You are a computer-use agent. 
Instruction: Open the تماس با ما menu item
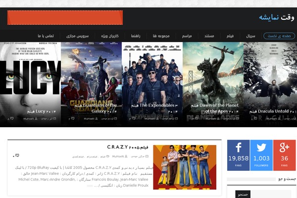(x=46, y=36)
